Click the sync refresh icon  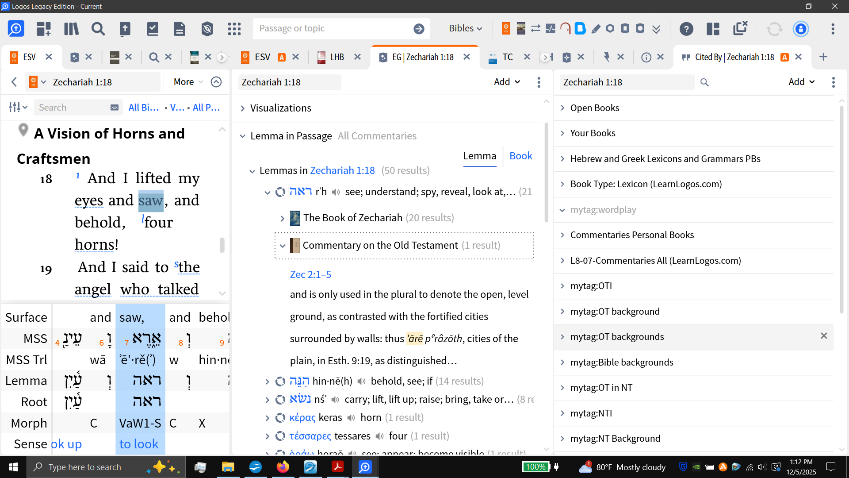coord(774,29)
